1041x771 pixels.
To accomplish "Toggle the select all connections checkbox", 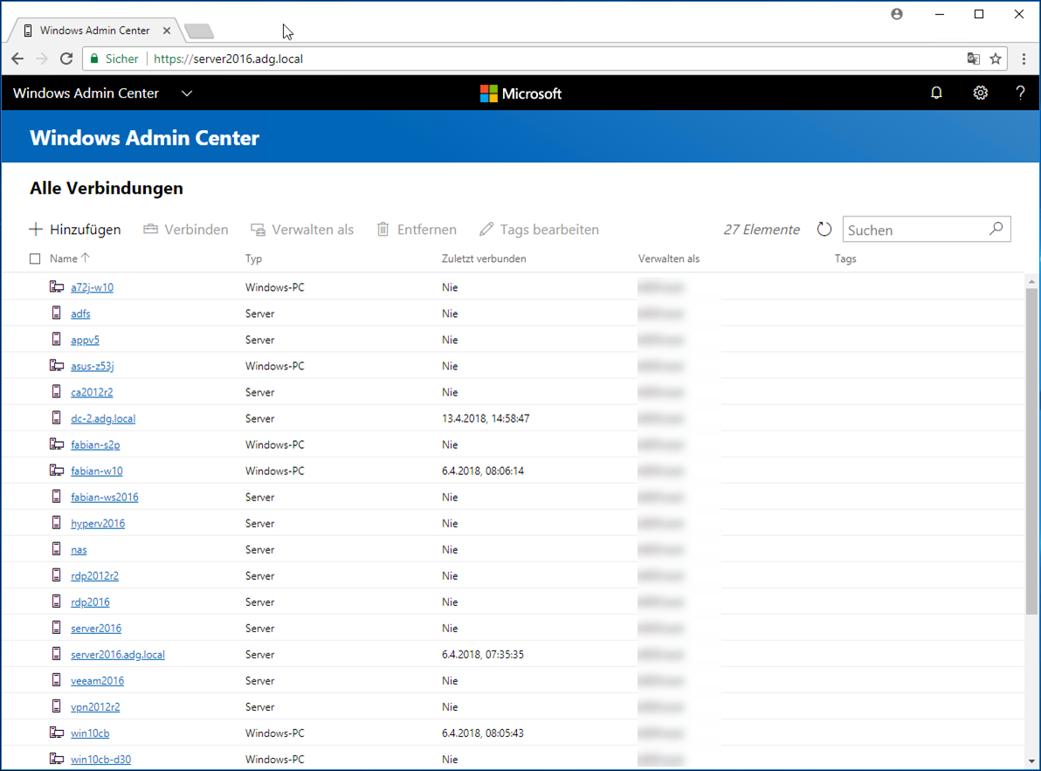I will [x=35, y=258].
